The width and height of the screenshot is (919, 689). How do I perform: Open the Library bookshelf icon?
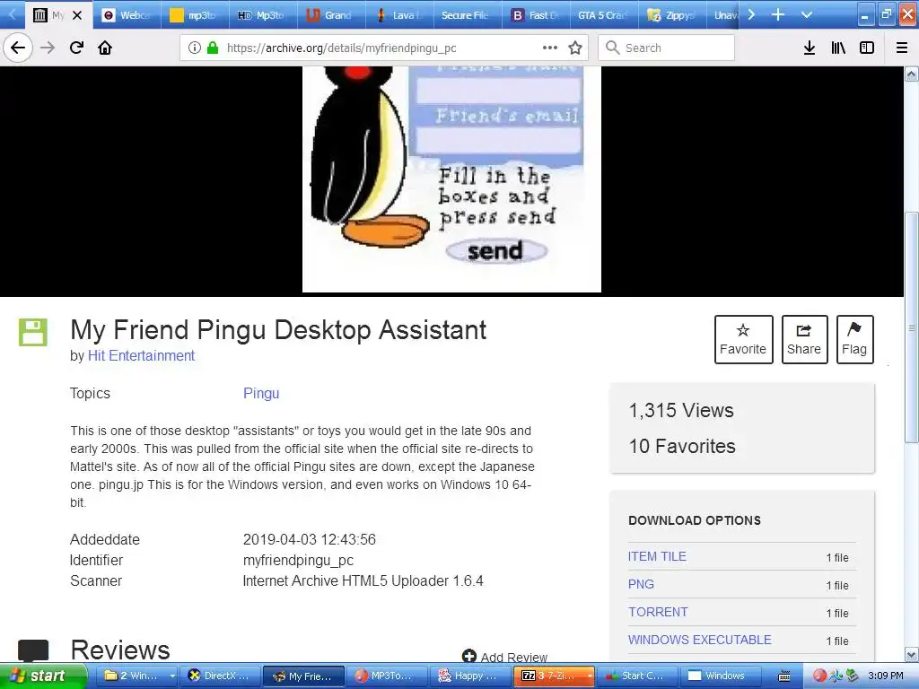point(838,48)
